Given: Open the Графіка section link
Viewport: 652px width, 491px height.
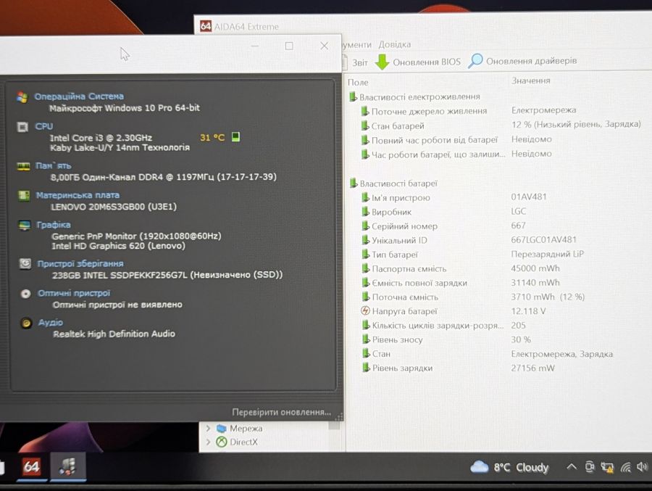Looking at the screenshot, I should coord(54,225).
